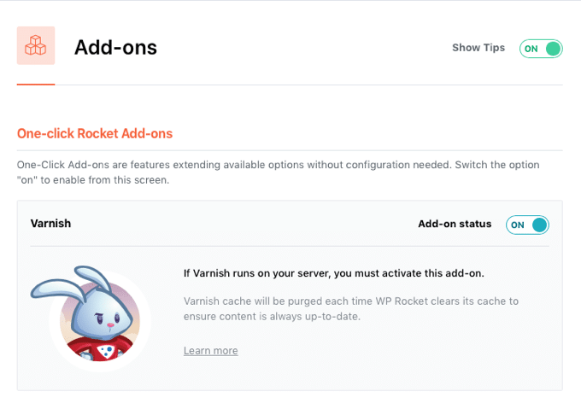The image size is (581, 409).
Task: Turn off the Varnish Add-on status switch
Action: click(527, 225)
